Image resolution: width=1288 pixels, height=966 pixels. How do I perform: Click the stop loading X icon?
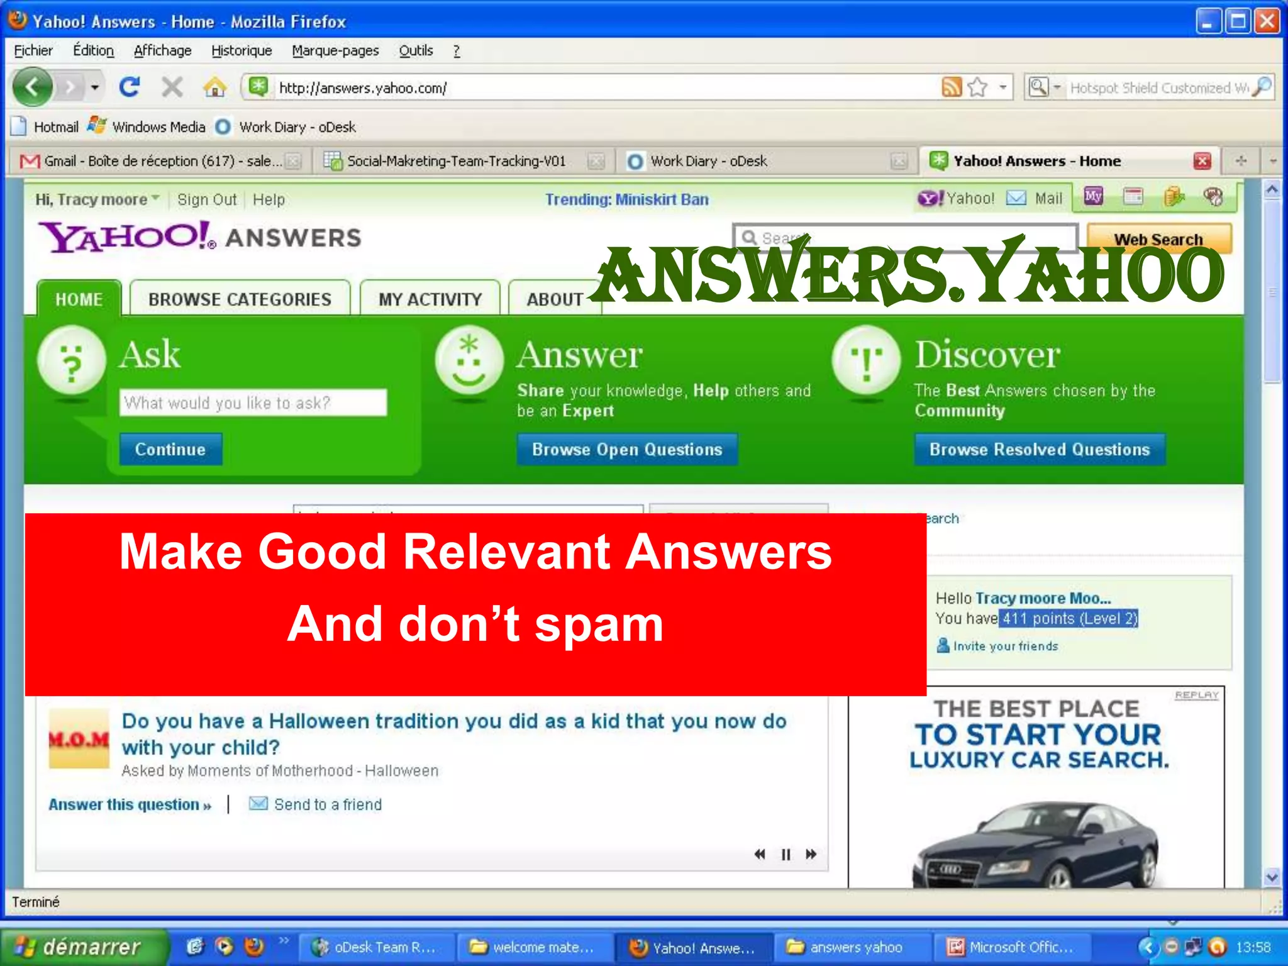[x=172, y=87]
